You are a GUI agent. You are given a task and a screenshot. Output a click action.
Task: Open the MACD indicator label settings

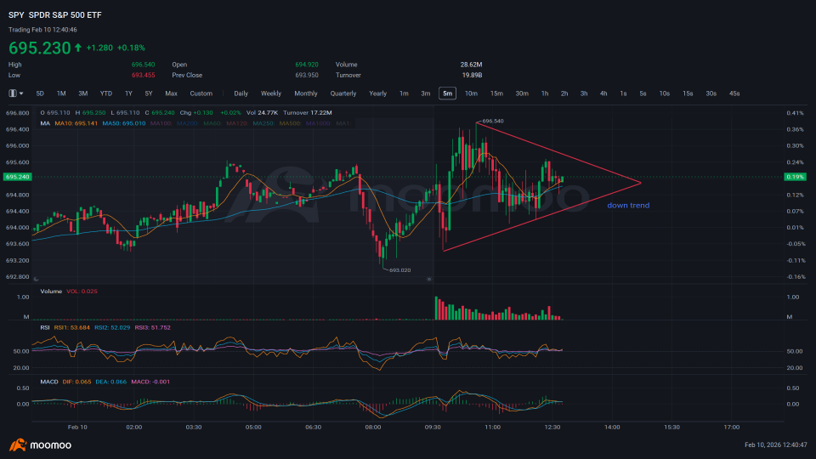pyautogui.click(x=49, y=382)
